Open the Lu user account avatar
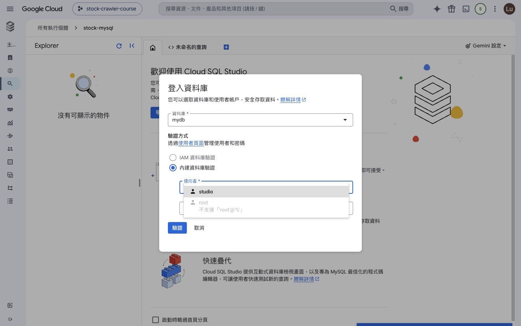521x326 pixels. (x=509, y=9)
